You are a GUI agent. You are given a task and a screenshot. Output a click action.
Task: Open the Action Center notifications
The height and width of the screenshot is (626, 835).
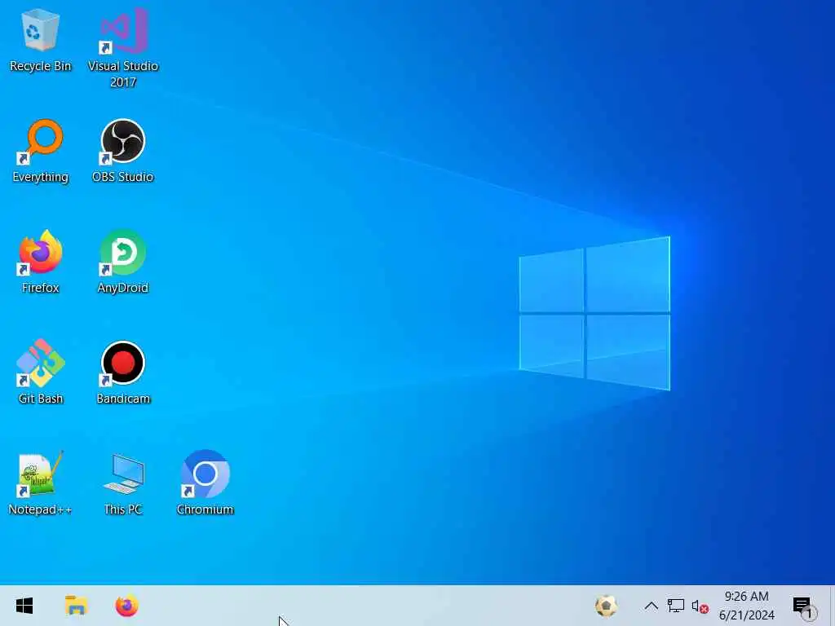(x=804, y=606)
